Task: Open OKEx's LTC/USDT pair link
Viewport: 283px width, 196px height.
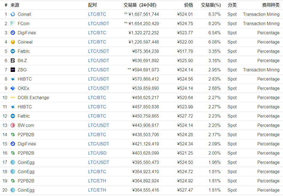Action: pyautogui.click(x=99, y=88)
